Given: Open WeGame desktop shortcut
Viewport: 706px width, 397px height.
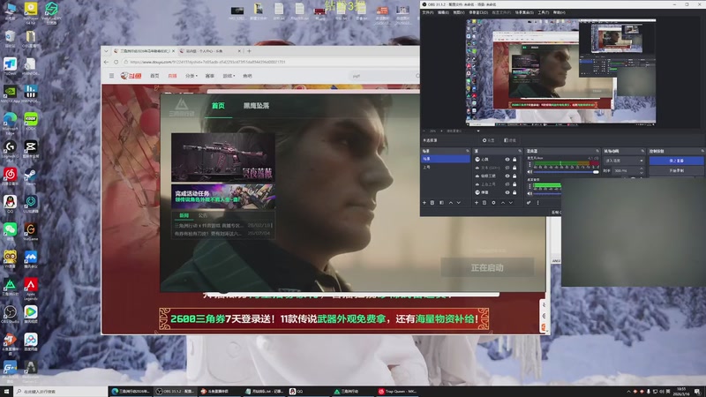Looking at the screenshot, I should [x=31, y=231].
